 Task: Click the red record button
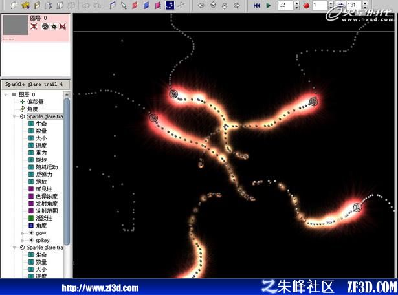coord(306,5)
